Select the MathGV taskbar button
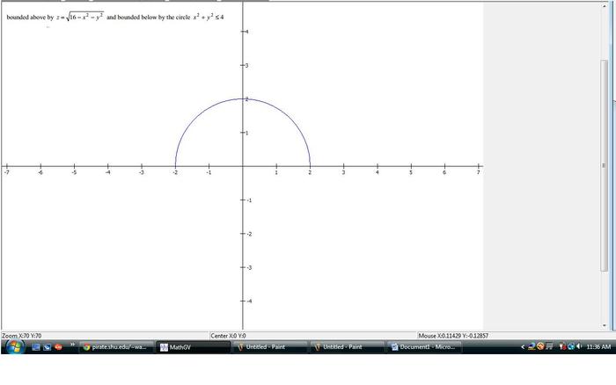Image resolution: width=616 pixels, height=385 pixels. coord(193,347)
